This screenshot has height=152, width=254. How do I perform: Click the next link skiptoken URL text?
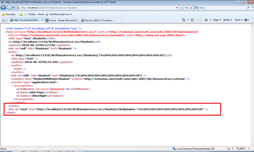[x=120, y=109]
